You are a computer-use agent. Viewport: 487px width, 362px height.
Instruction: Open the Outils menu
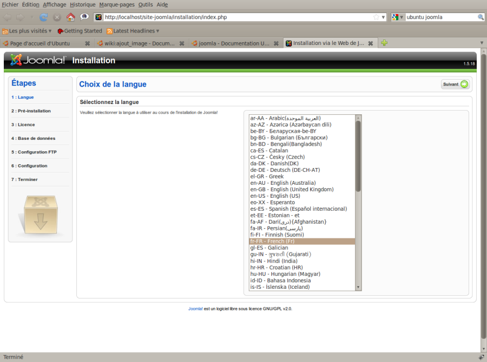click(146, 5)
